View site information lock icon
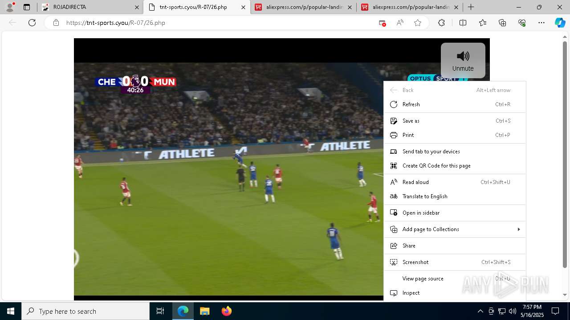This screenshot has width=570, height=320. 56,23
